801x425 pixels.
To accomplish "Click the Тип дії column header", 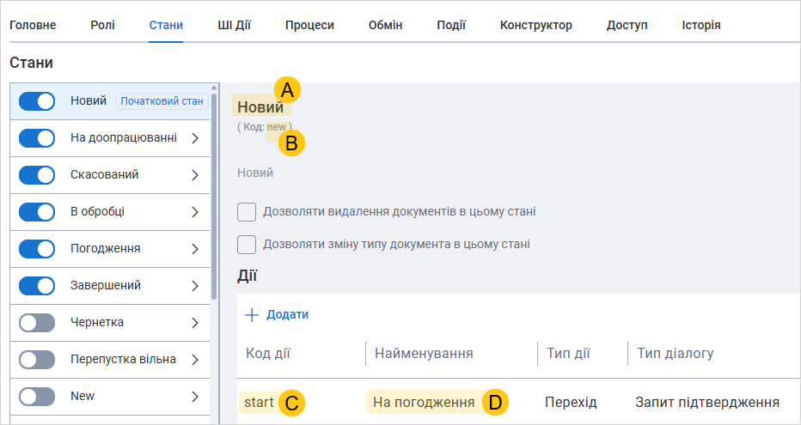I will [569, 353].
